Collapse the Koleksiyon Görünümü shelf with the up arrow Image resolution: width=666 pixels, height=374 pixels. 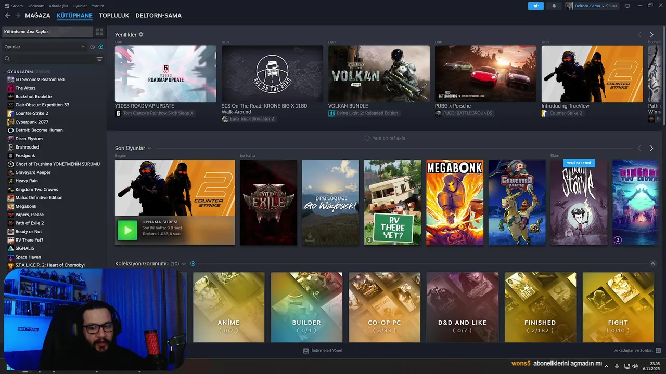(653, 264)
